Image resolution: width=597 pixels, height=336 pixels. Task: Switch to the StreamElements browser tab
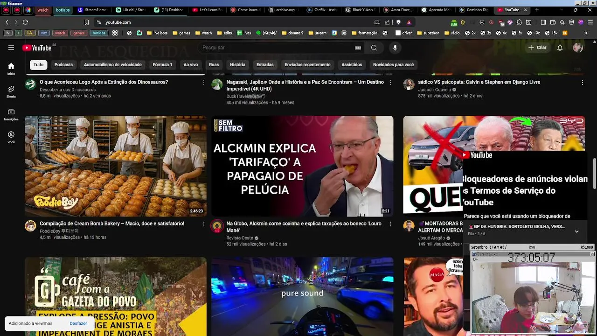[x=93, y=10]
